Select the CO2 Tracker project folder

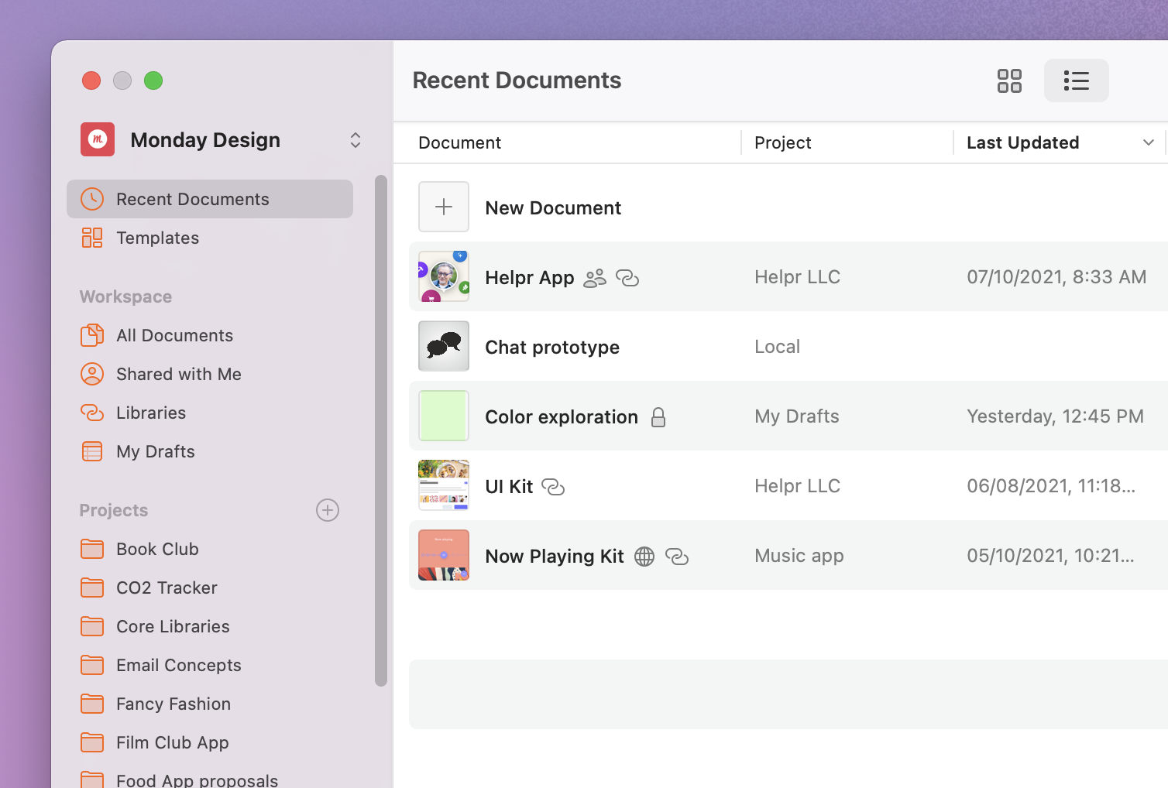tap(167, 588)
